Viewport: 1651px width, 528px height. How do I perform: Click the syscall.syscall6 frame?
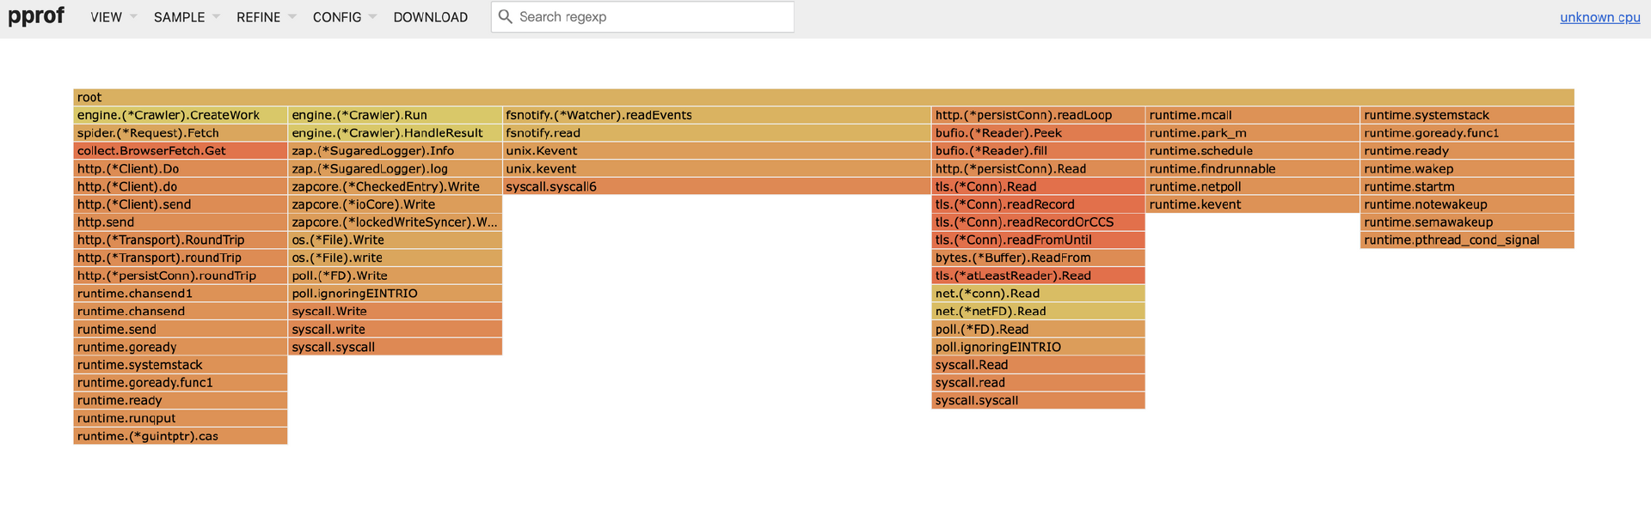tap(716, 186)
